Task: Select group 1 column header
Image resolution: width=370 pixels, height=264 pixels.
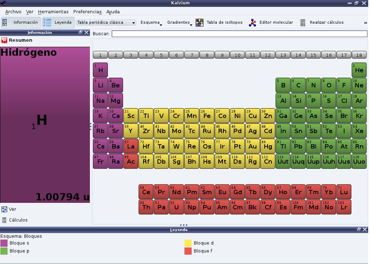Action: pyautogui.click(x=101, y=55)
